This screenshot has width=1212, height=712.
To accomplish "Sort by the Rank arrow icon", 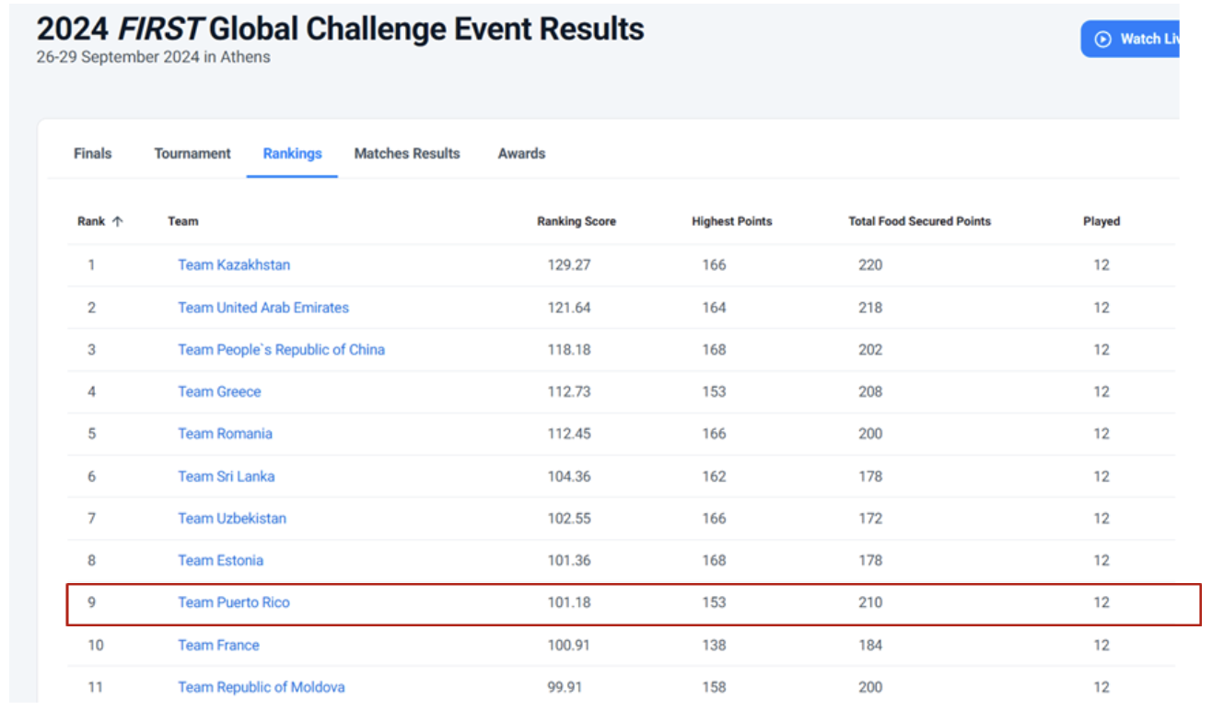I will [x=117, y=221].
